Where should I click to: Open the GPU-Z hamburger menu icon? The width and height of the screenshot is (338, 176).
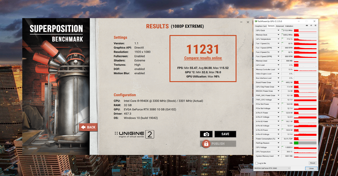315,26
